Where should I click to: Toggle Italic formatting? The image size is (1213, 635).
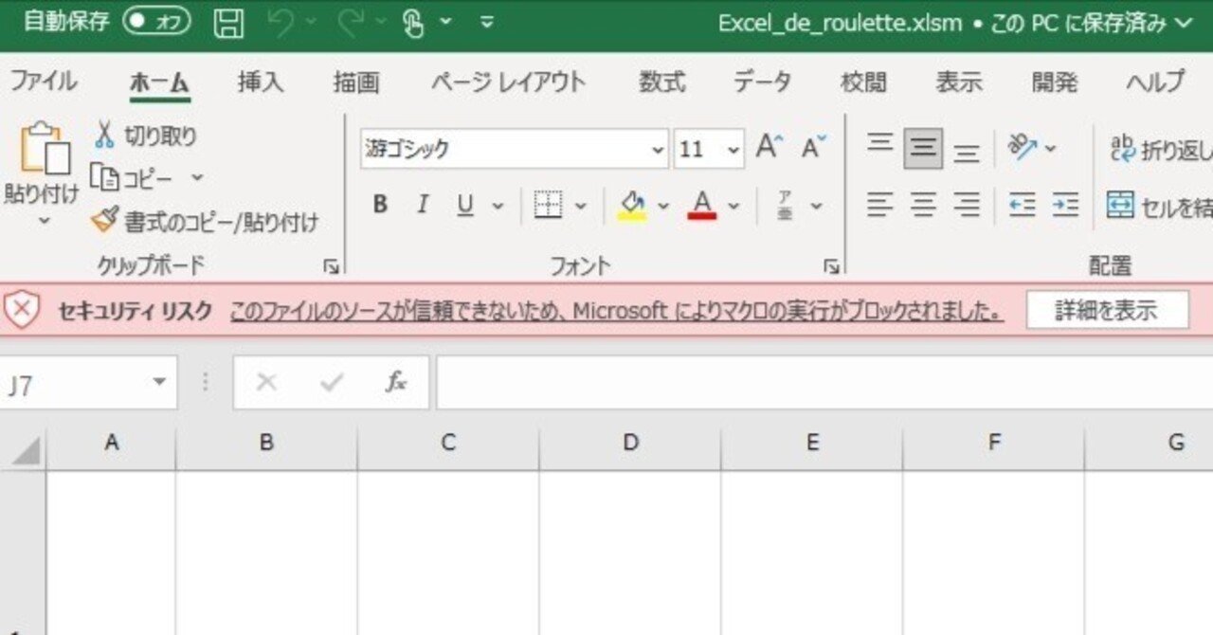[x=422, y=205]
